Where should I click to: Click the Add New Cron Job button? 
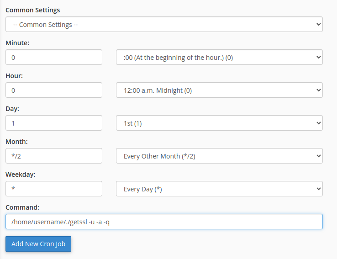[38, 244]
